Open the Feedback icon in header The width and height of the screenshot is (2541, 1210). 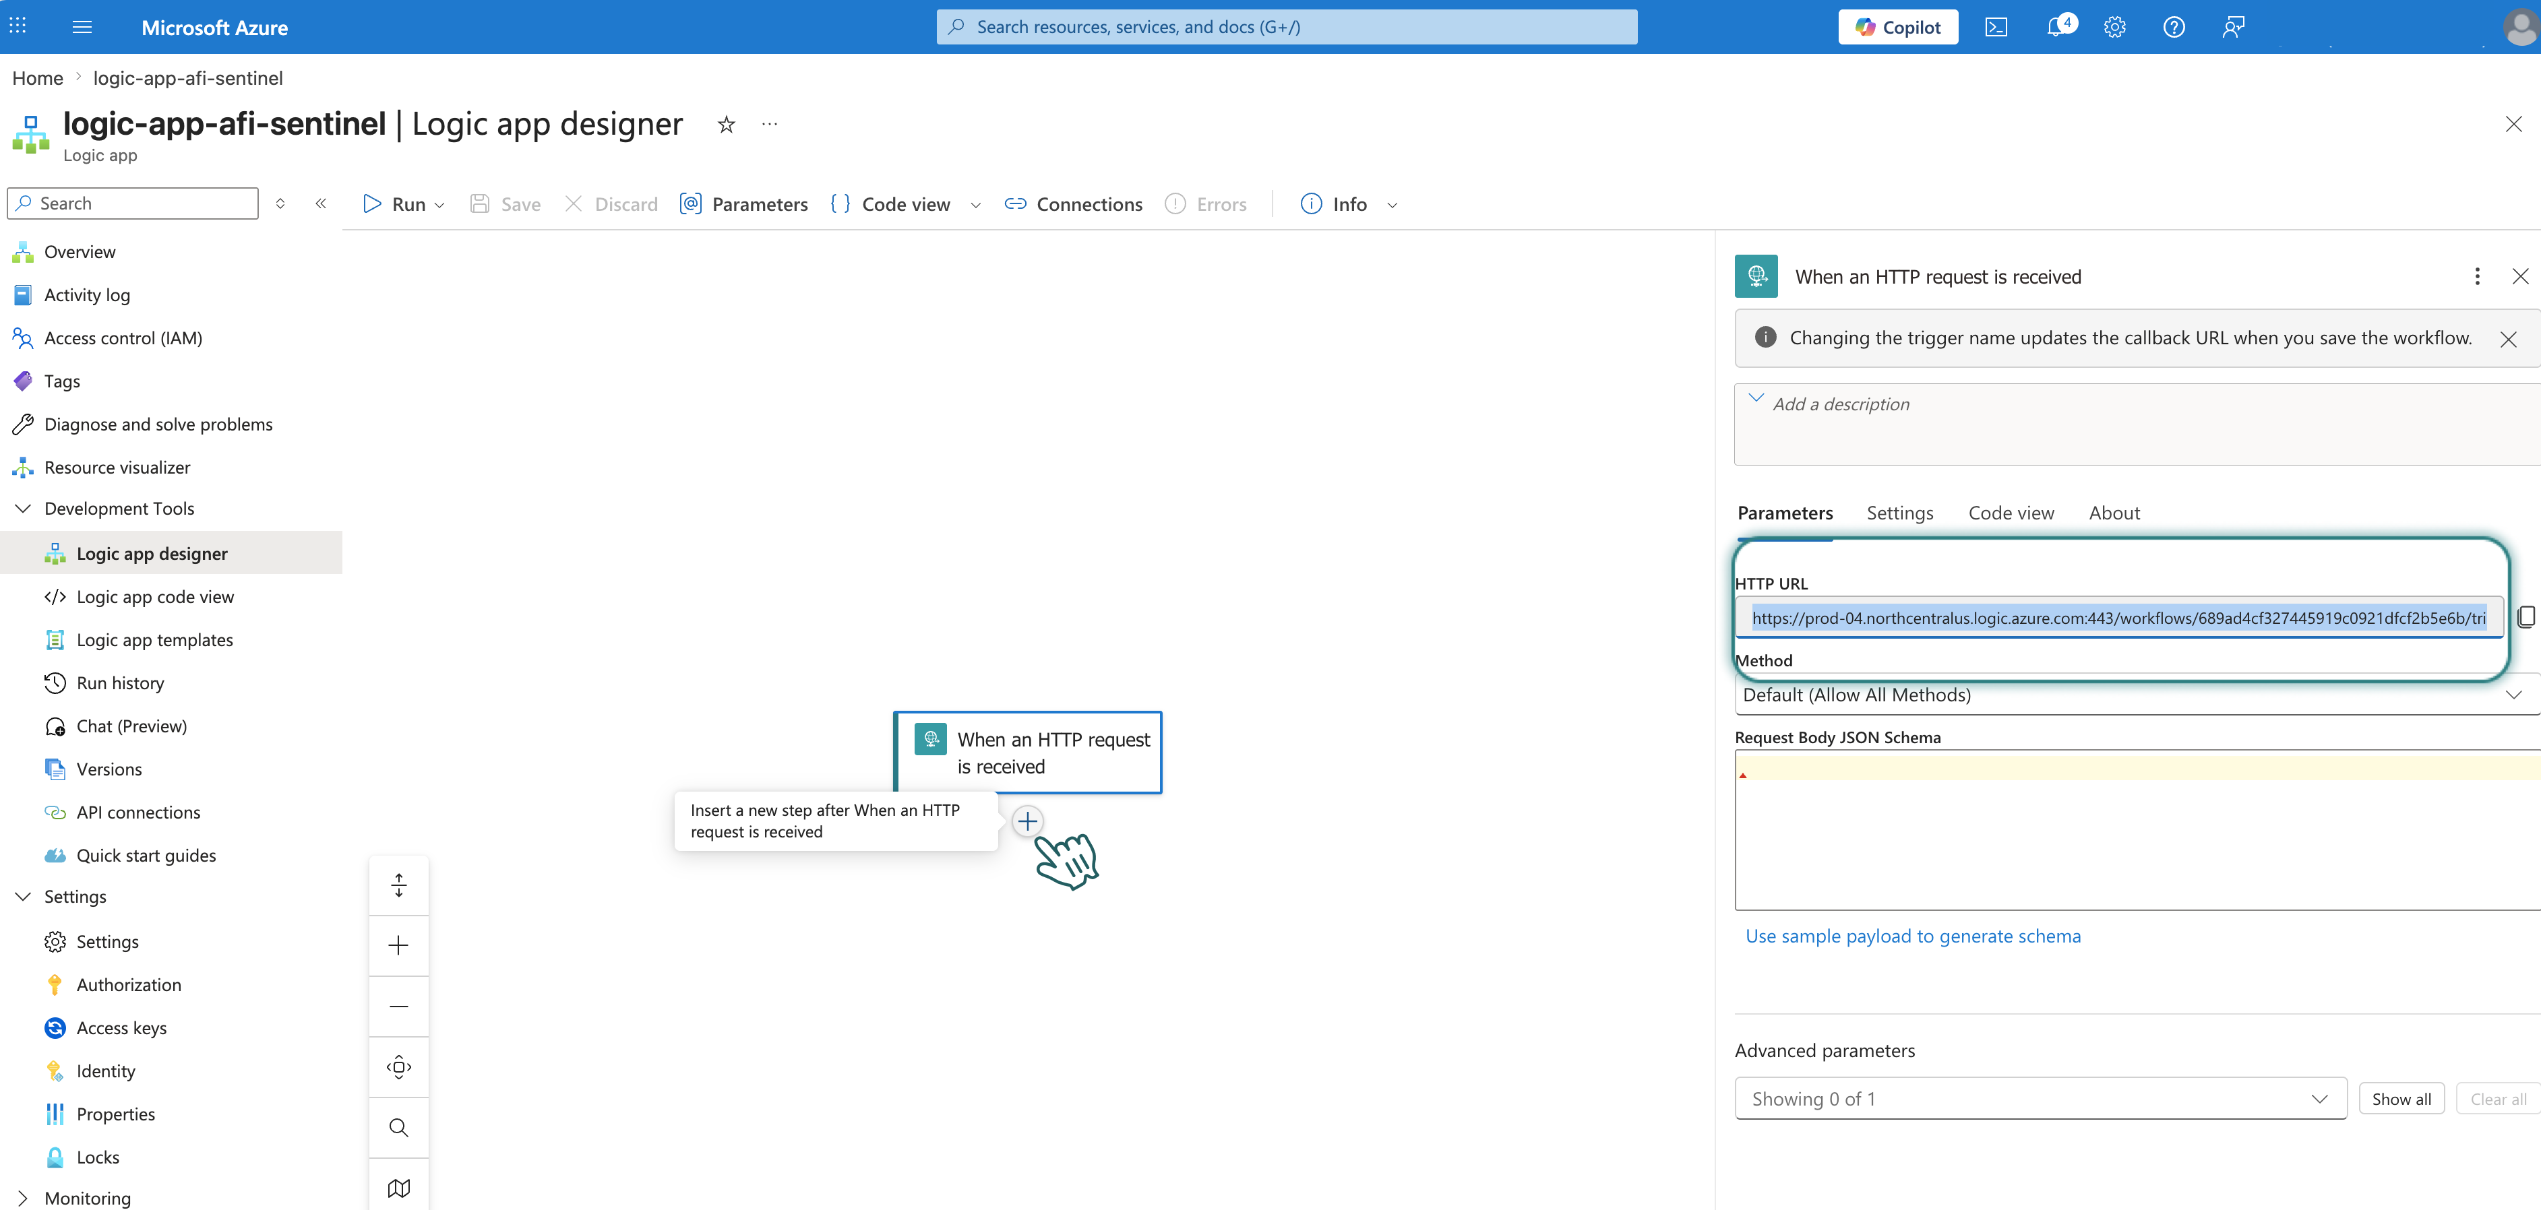(2233, 27)
